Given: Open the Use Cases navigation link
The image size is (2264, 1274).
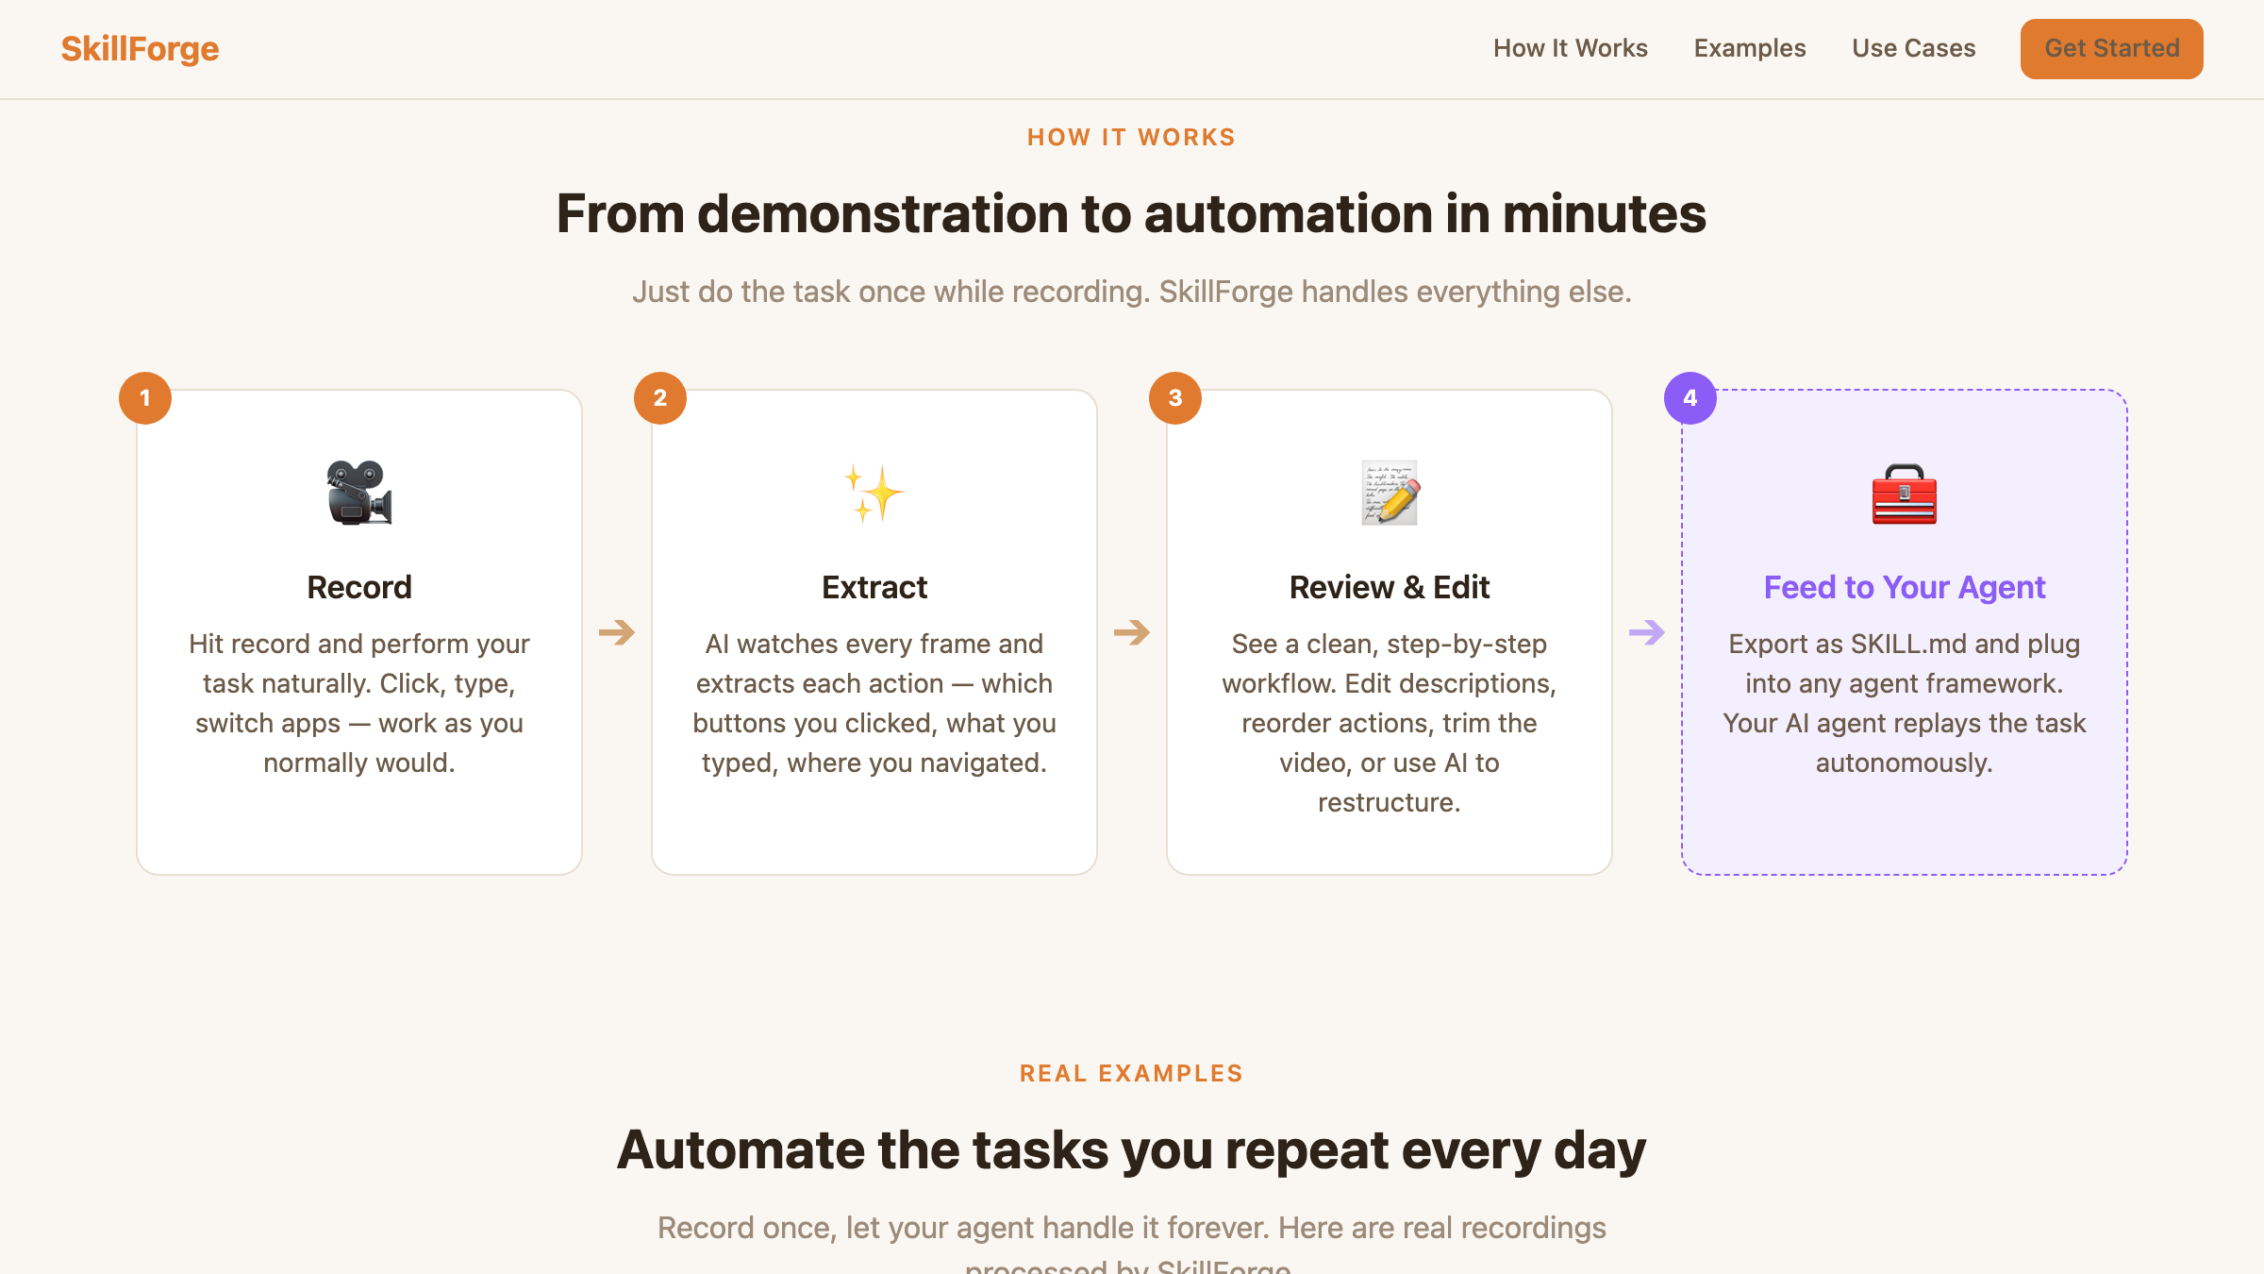Looking at the screenshot, I should point(1913,47).
